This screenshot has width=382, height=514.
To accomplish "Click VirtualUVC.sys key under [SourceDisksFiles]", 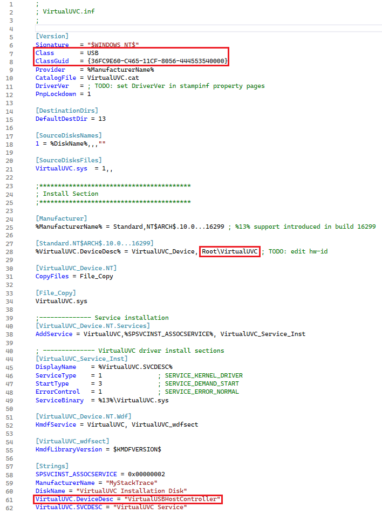I will (62, 168).
